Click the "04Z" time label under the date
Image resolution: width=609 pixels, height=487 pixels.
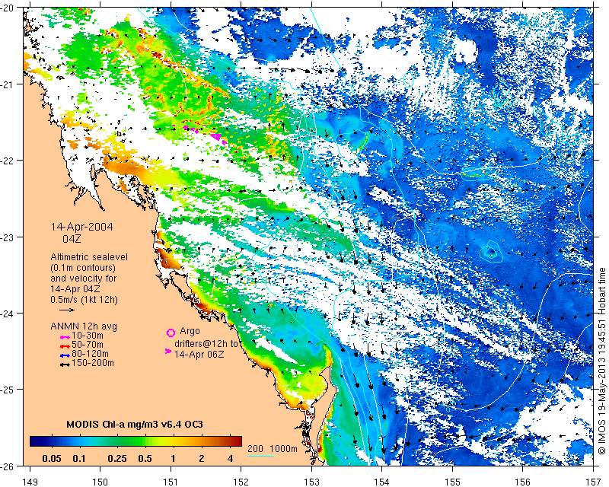[72, 239]
